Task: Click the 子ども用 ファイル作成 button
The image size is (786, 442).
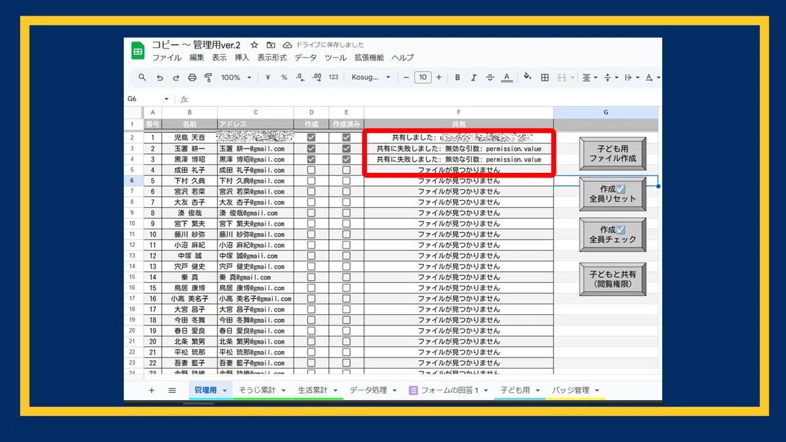Action: point(612,154)
